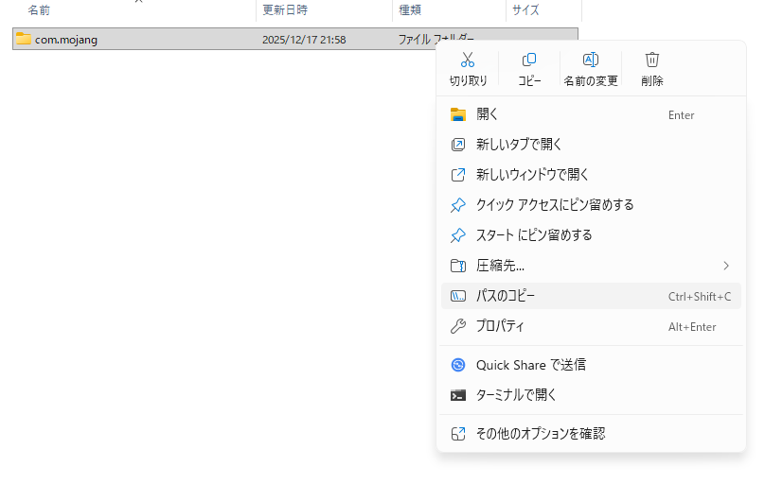The width and height of the screenshot is (765, 484).
Task: Sort by the 更新日時 column header
Action: [284, 9]
